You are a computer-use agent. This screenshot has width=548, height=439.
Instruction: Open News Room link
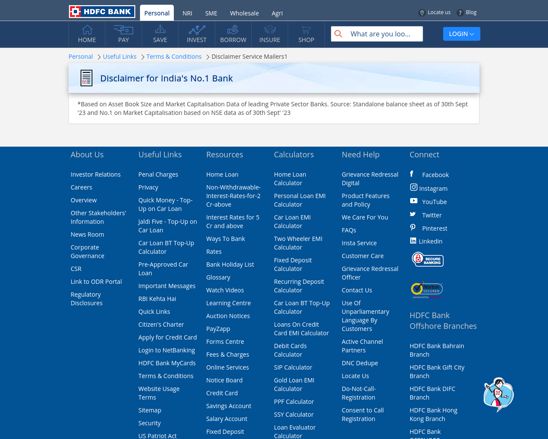pyautogui.click(x=87, y=235)
